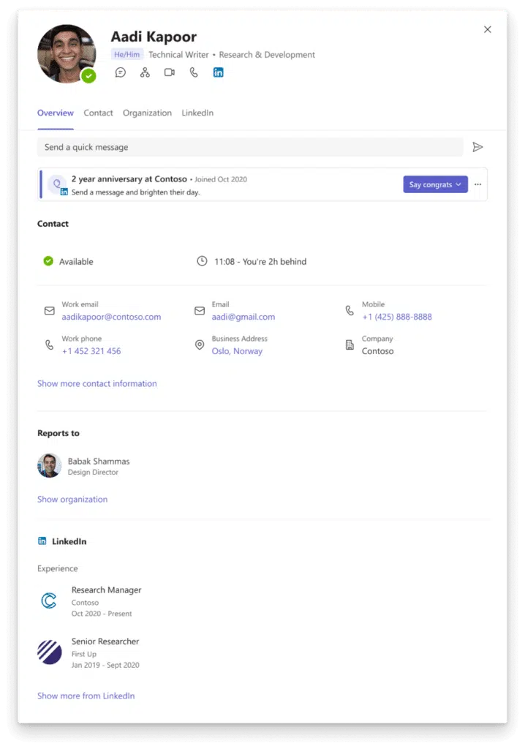This screenshot has height=749, width=525.
Task: Switch to the Organization tab
Action: (x=147, y=113)
